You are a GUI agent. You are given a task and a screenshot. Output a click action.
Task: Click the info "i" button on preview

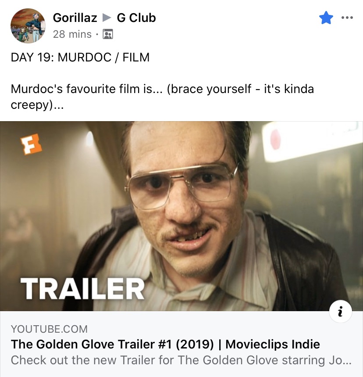coord(340,311)
